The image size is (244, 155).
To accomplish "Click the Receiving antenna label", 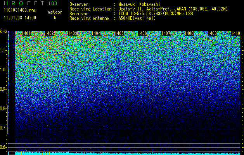I will pos(89,18).
